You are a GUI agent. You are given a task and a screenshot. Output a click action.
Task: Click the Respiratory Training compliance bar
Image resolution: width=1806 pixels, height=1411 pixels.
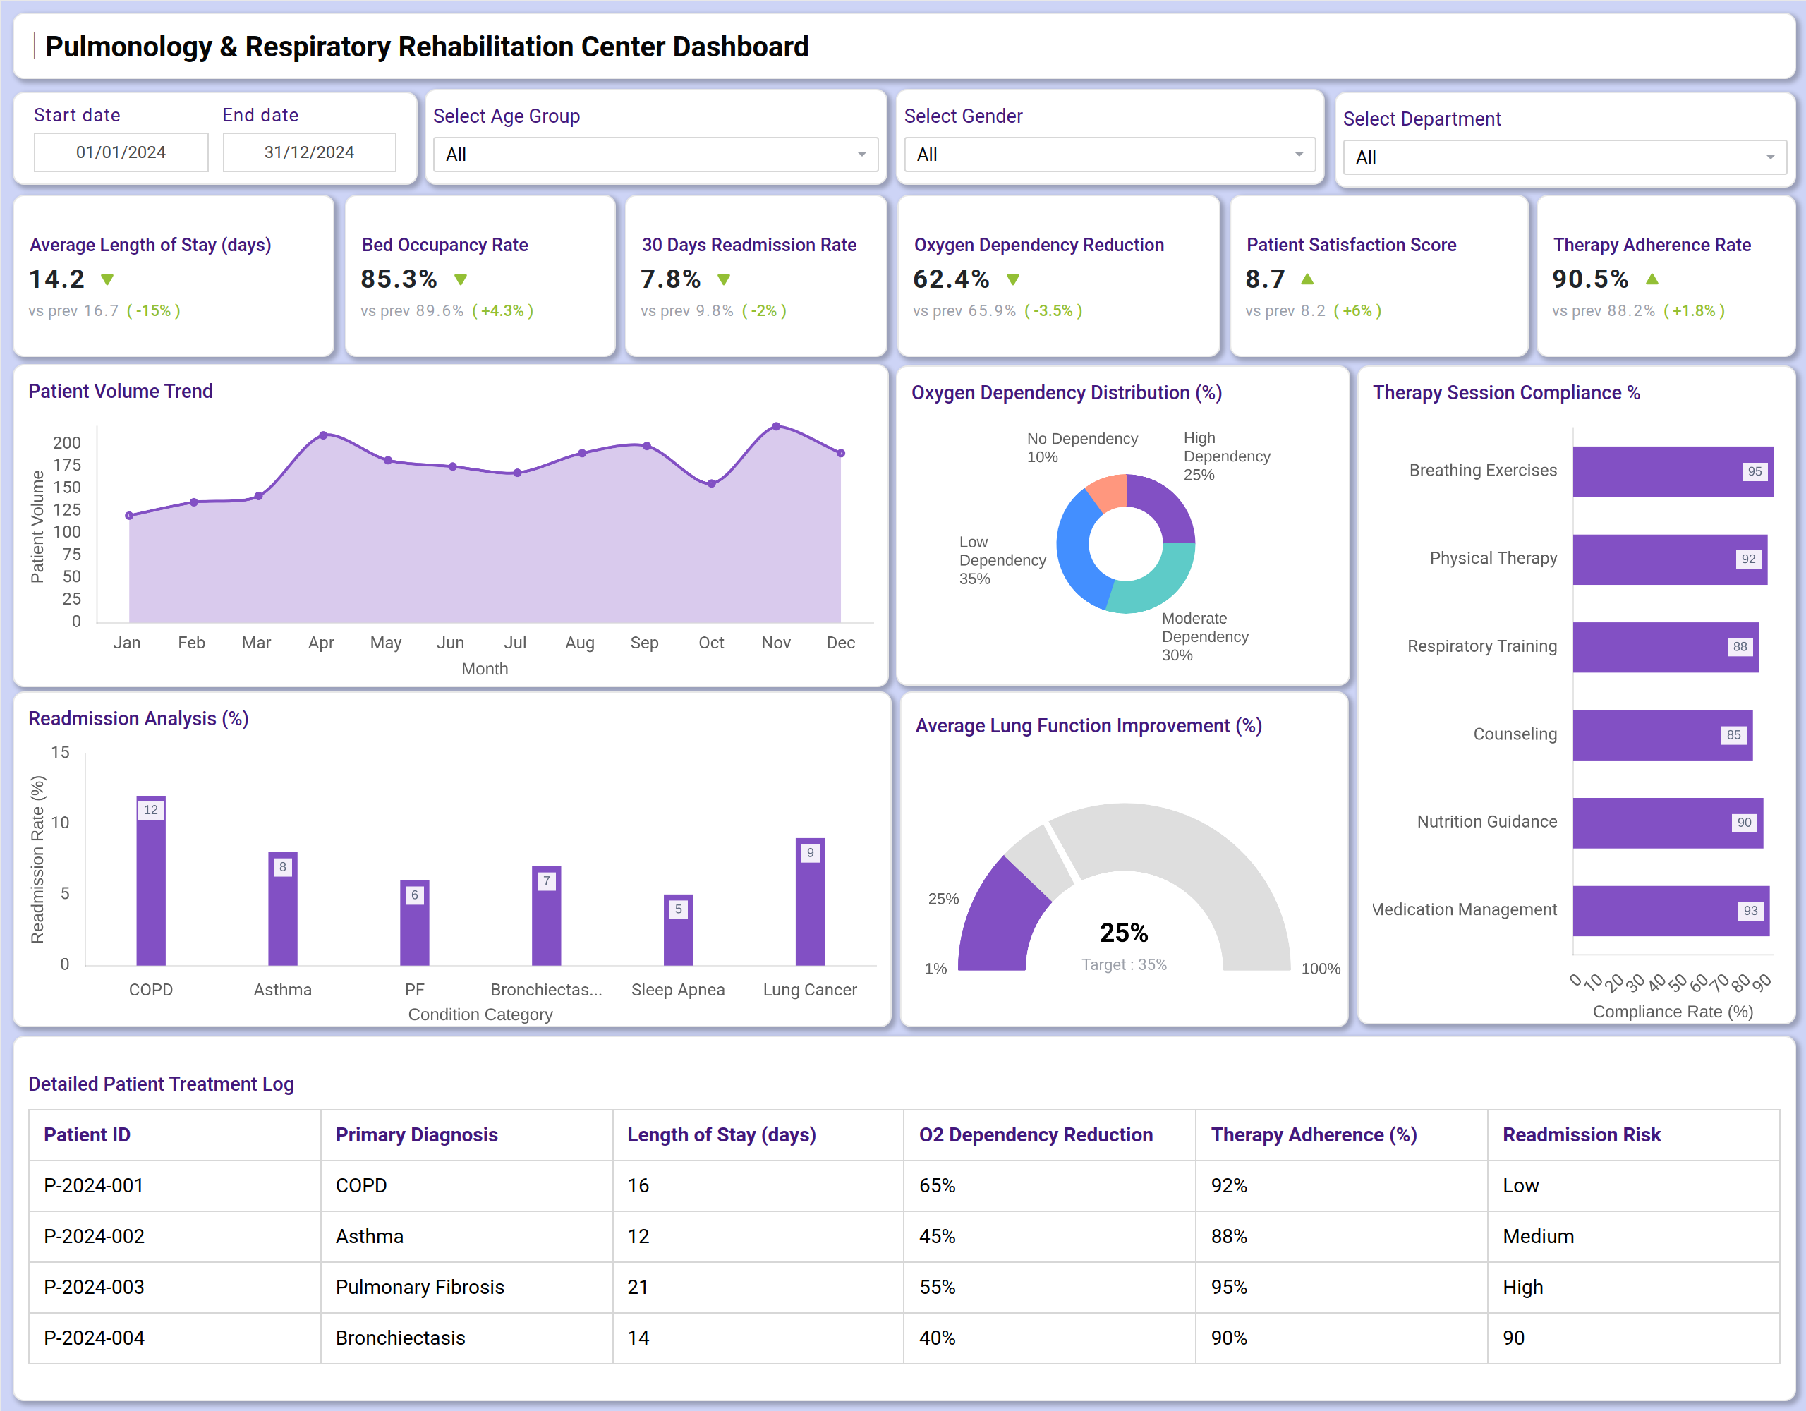pos(1666,647)
